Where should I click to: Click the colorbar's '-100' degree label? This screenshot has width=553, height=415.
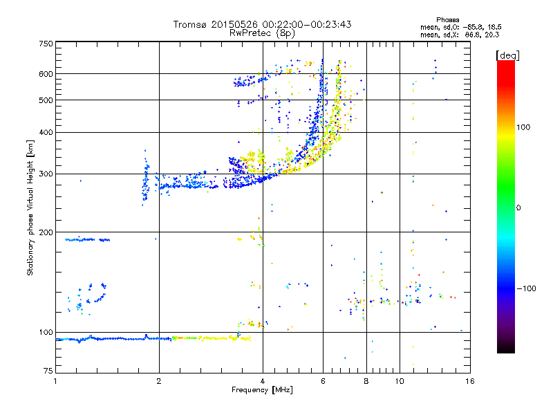coord(526,288)
